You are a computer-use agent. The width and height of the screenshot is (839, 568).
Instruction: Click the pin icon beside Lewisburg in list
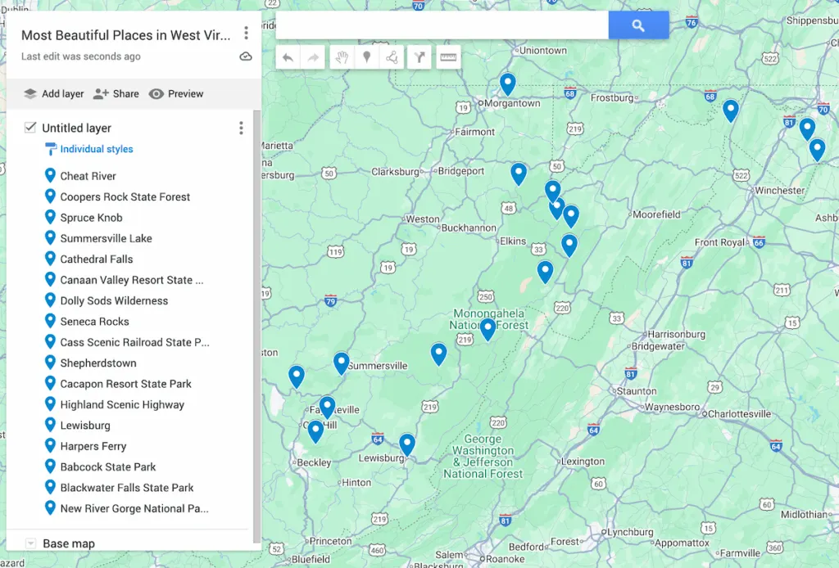(50, 424)
